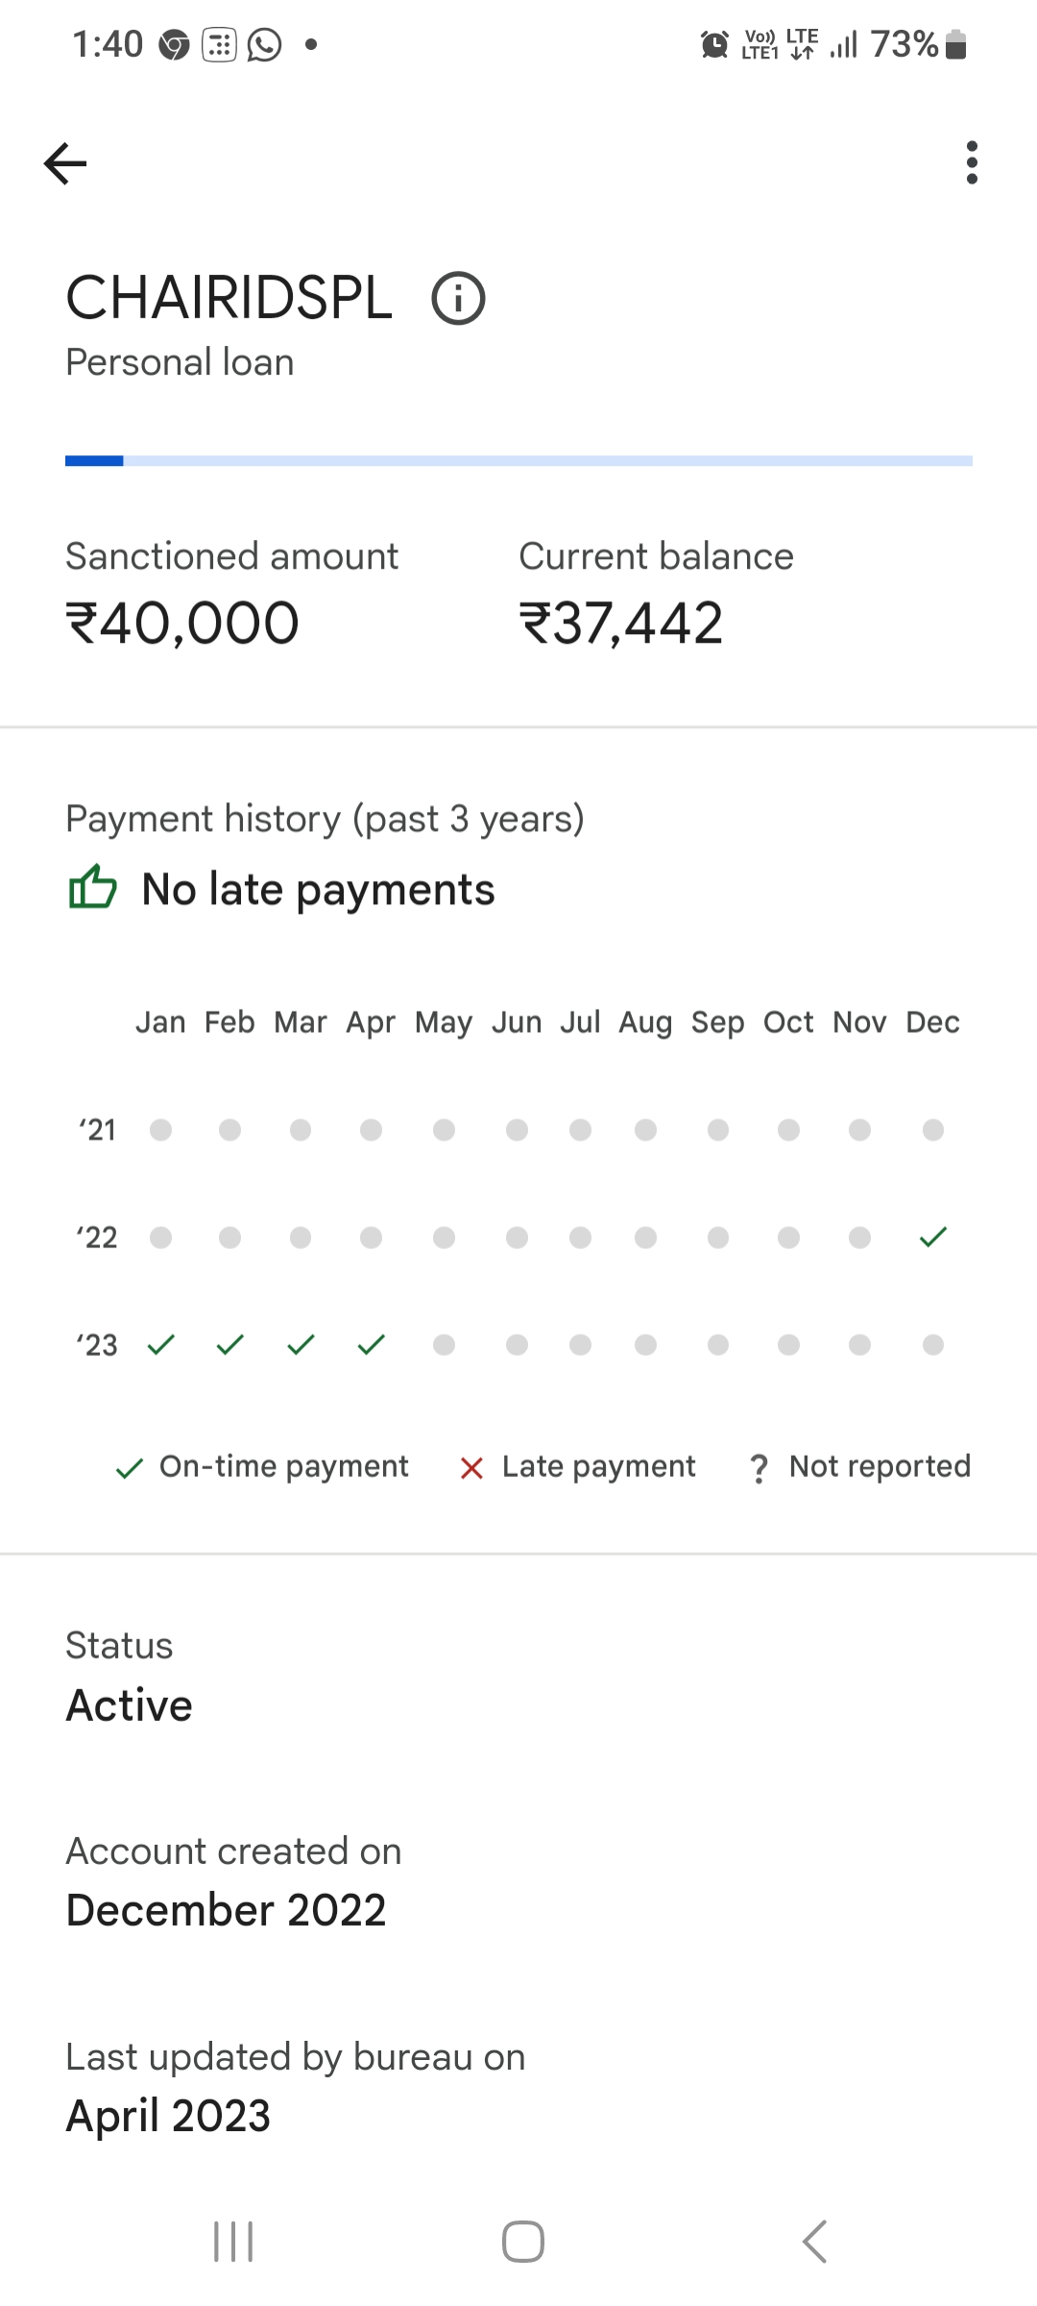This screenshot has height=2306, width=1037.
Task: Tap May '23 grey payment dot
Action: click(x=444, y=1345)
